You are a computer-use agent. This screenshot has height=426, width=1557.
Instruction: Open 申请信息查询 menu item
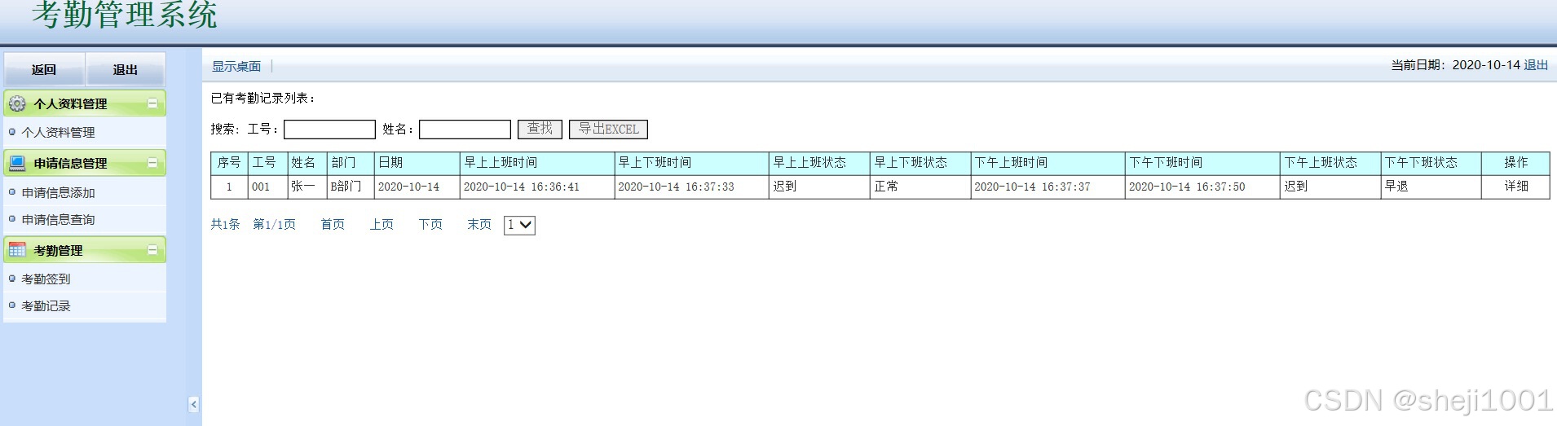point(58,219)
